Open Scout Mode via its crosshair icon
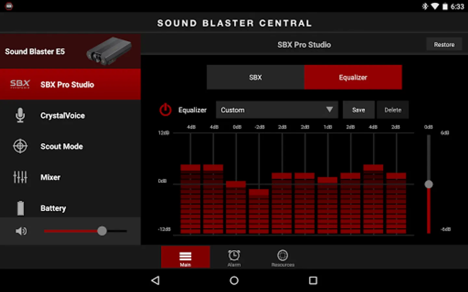 (x=20, y=146)
